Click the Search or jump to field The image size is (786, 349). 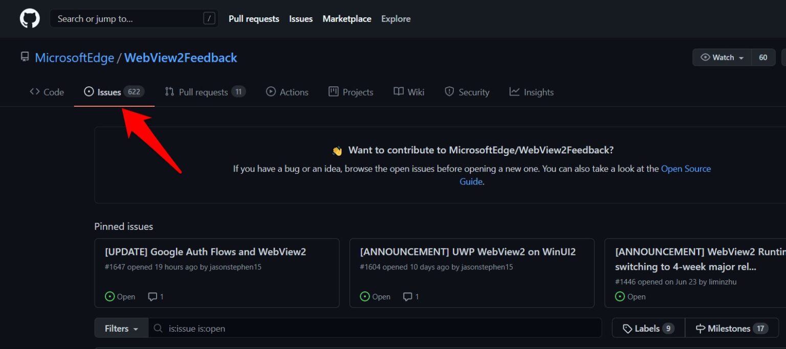pyautogui.click(x=134, y=19)
